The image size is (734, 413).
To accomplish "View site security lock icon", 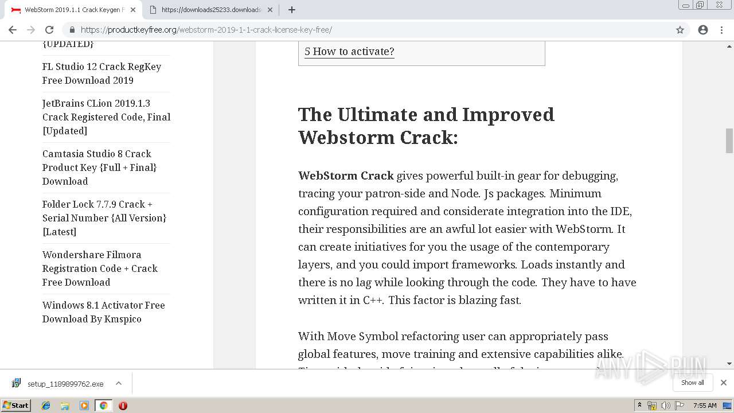I will [72, 30].
